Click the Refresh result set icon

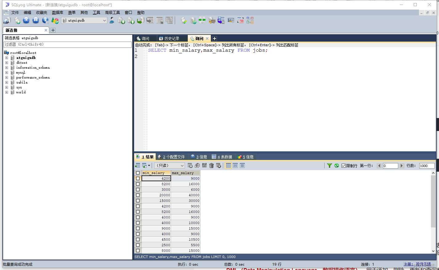pyautogui.click(x=336, y=166)
